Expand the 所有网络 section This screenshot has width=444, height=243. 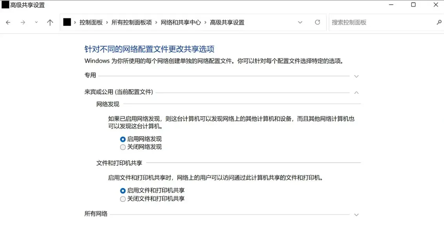(x=356, y=215)
